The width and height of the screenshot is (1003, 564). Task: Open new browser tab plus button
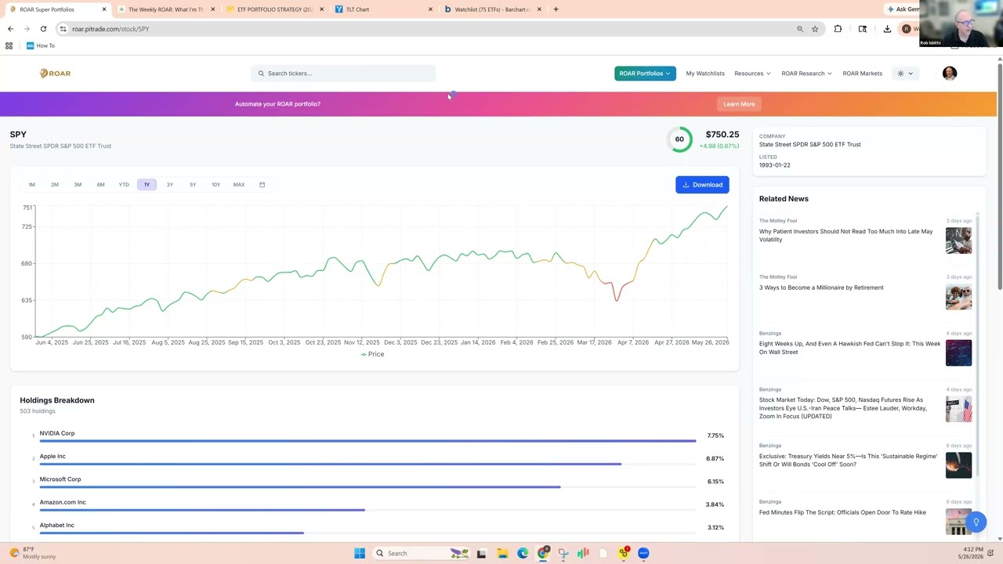(556, 9)
